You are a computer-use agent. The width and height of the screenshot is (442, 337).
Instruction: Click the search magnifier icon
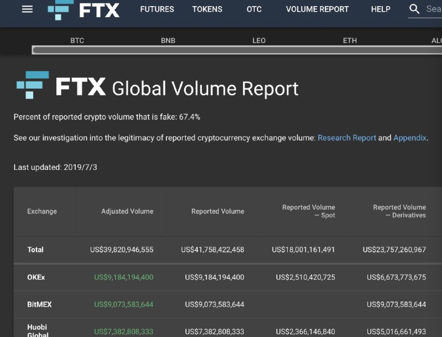414,9
